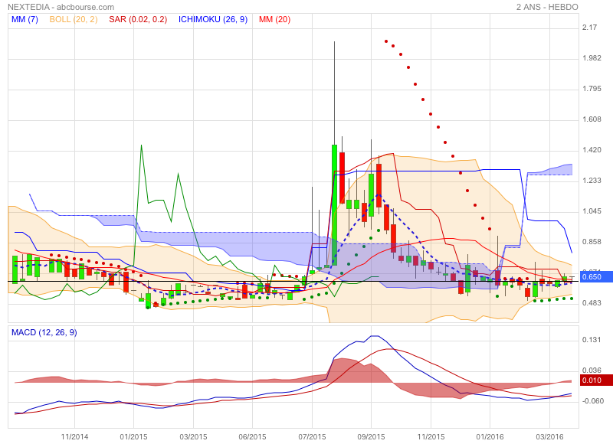Click the red 0.010 MACD value tag

click(x=596, y=380)
